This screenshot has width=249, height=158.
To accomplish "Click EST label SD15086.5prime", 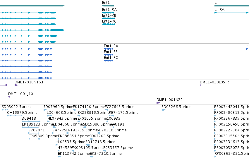I will (x=98, y=124).
